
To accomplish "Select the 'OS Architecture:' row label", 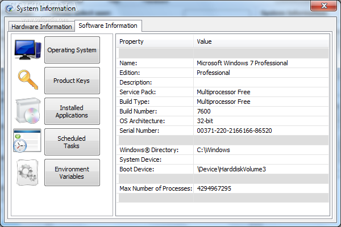I will 142,121.
